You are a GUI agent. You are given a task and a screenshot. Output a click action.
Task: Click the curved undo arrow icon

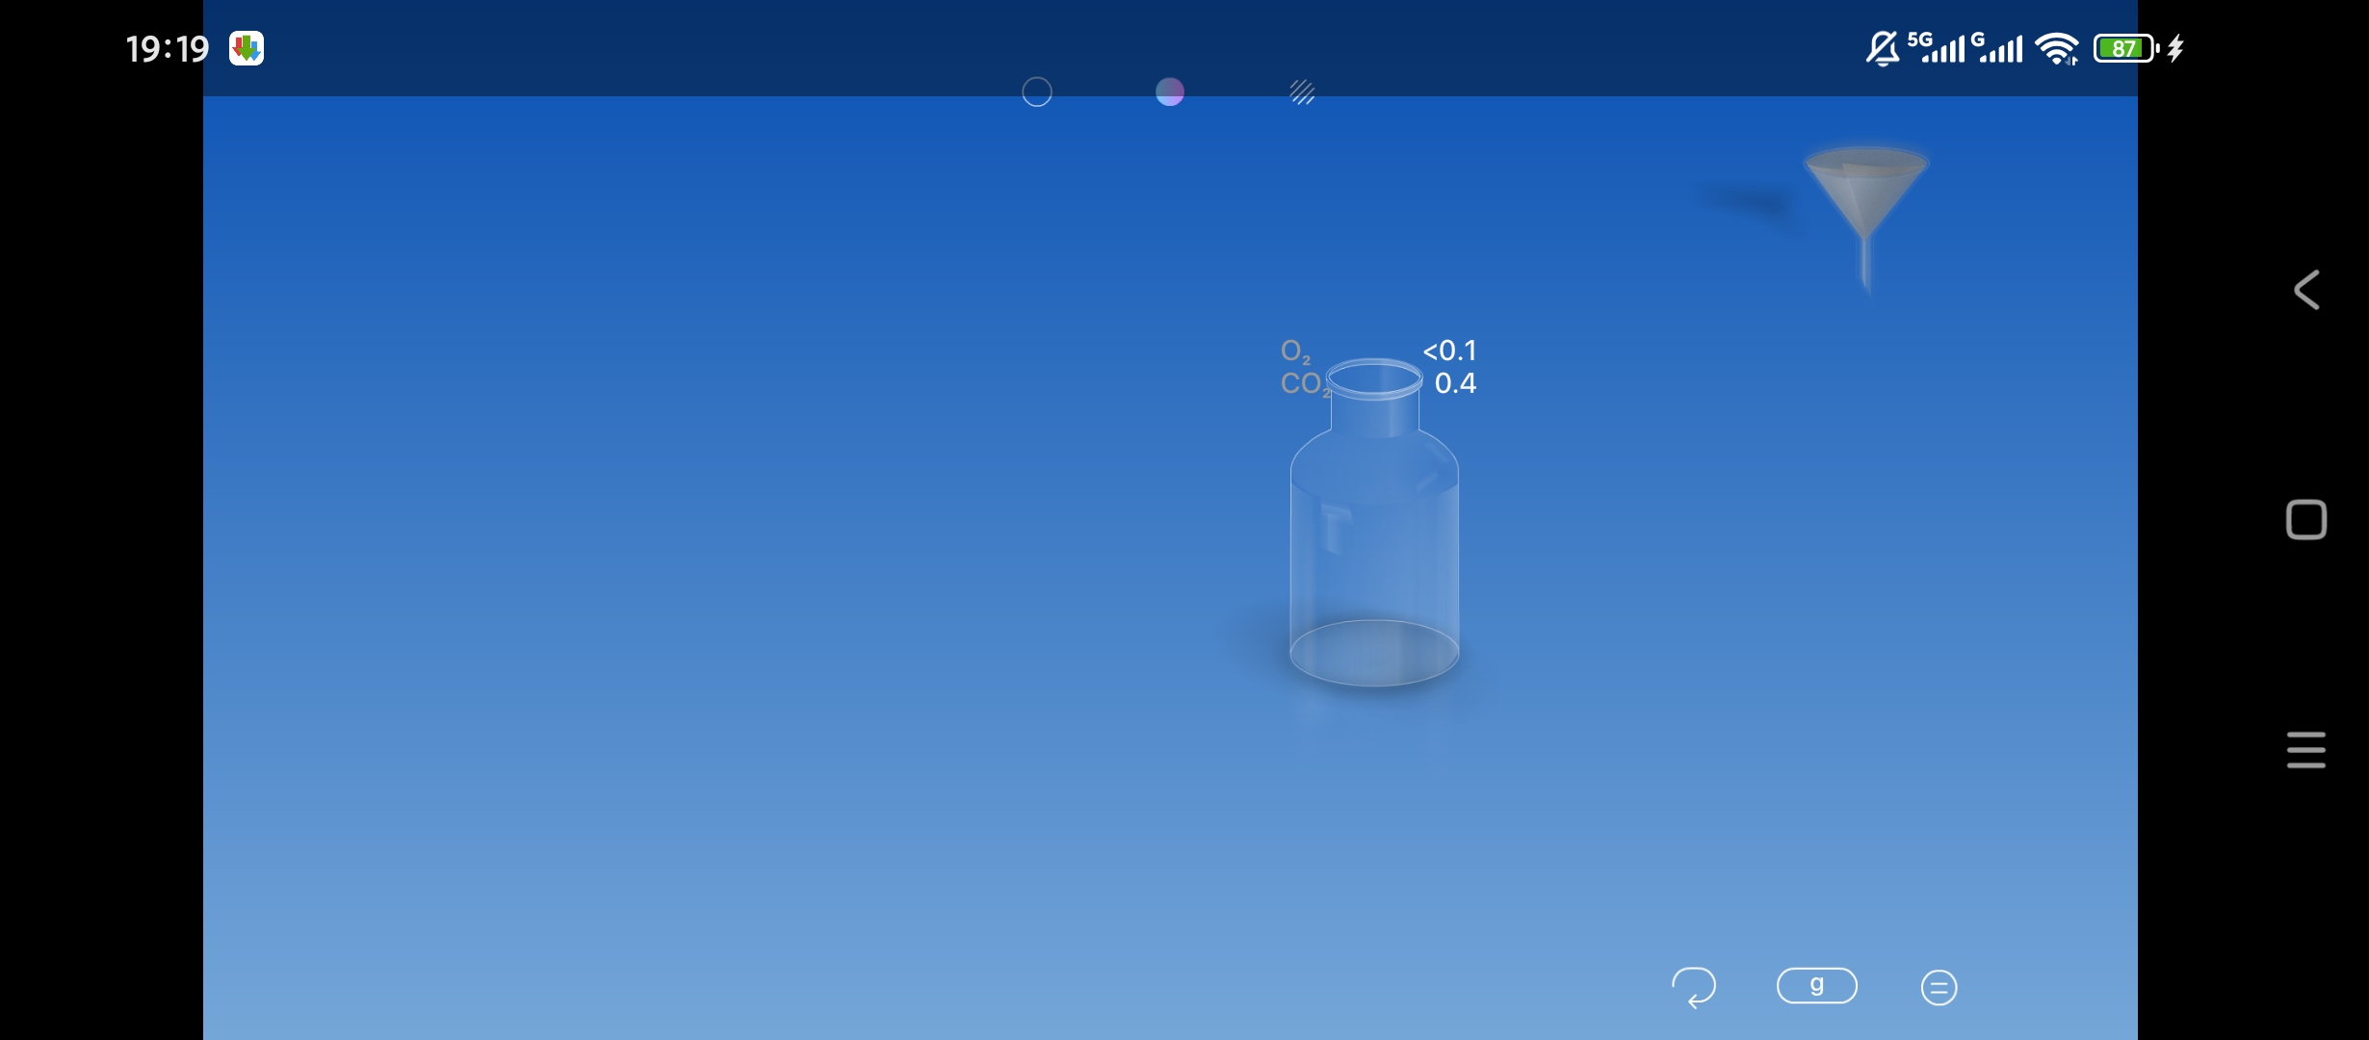coord(1694,987)
